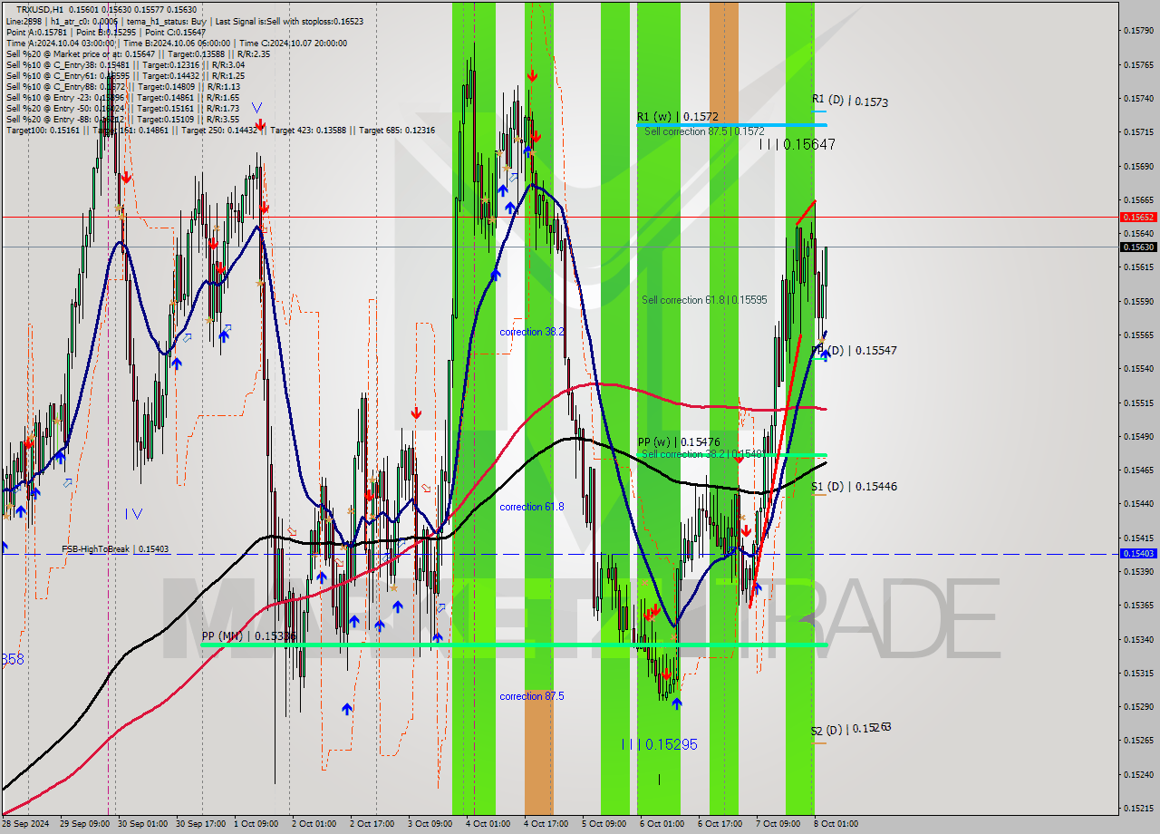This screenshot has height=834, width=1160.
Task: Click the '1 Oct 09:00' time label
Action: pos(256,824)
